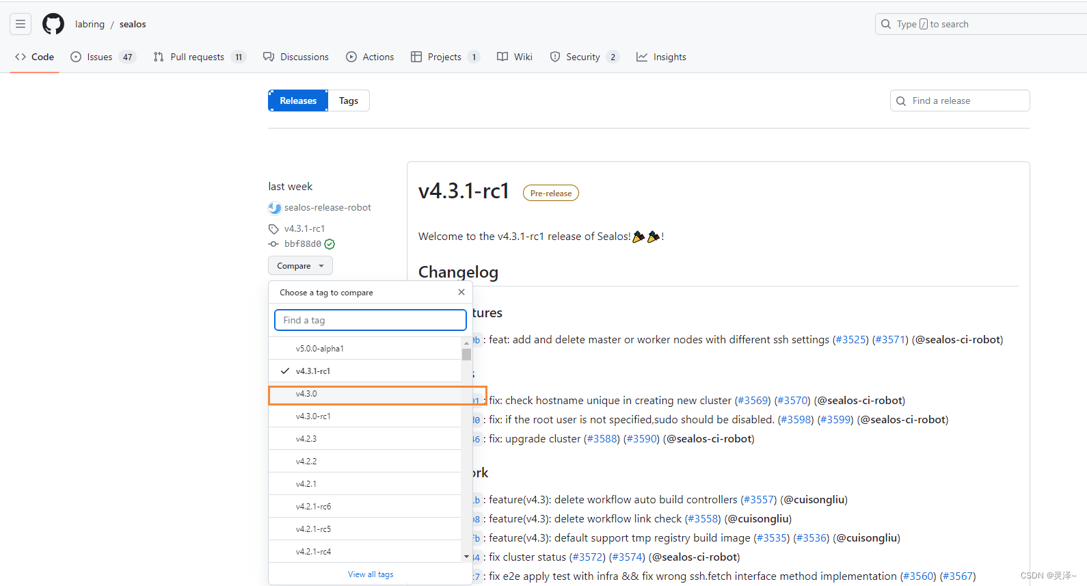
Task: Open the labring organization link
Action: click(x=90, y=24)
